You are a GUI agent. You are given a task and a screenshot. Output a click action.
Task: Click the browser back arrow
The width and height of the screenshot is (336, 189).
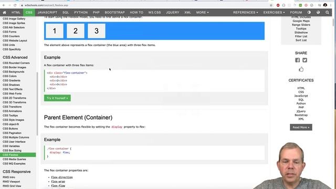coord(4,5)
